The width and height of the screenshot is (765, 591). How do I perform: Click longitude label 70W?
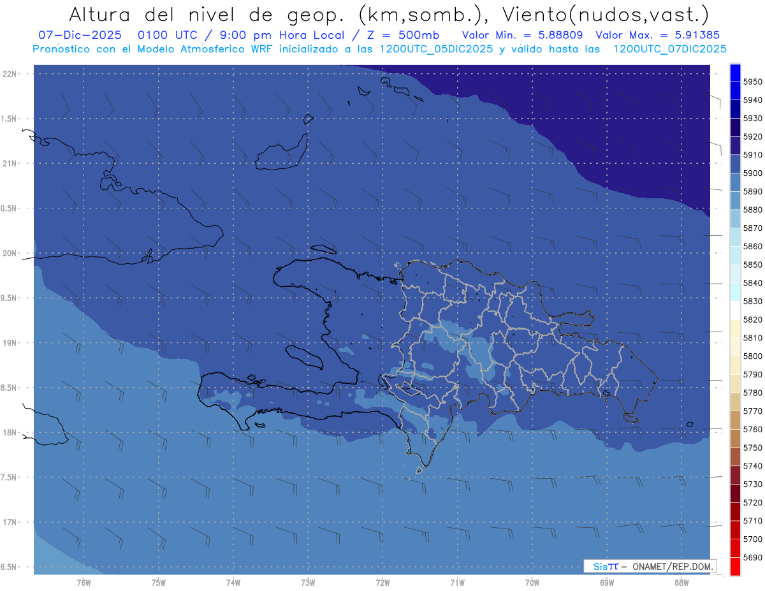(532, 583)
